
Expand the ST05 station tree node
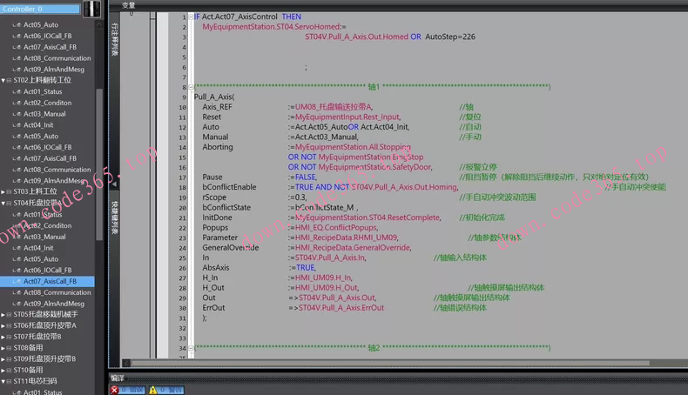(3, 315)
